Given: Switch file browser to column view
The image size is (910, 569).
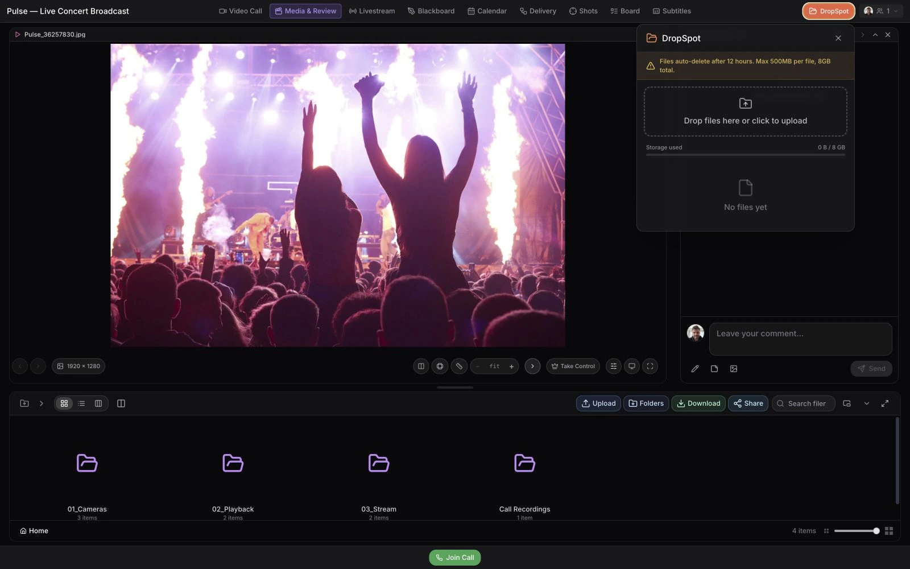Looking at the screenshot, I should click(x=98, y=403).
